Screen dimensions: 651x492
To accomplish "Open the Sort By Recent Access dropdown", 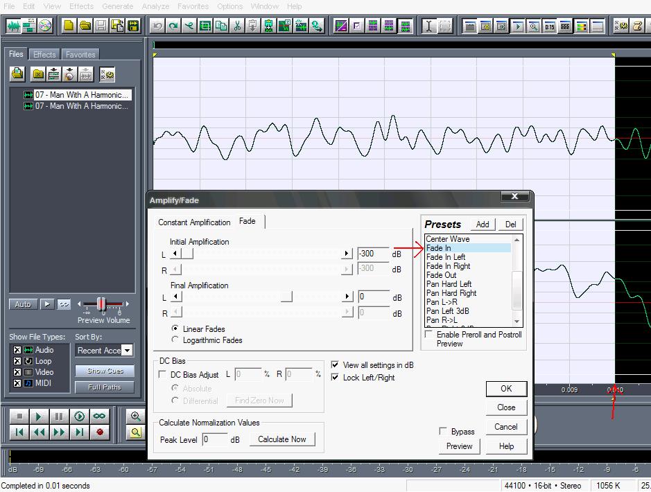I will point(128,351).
